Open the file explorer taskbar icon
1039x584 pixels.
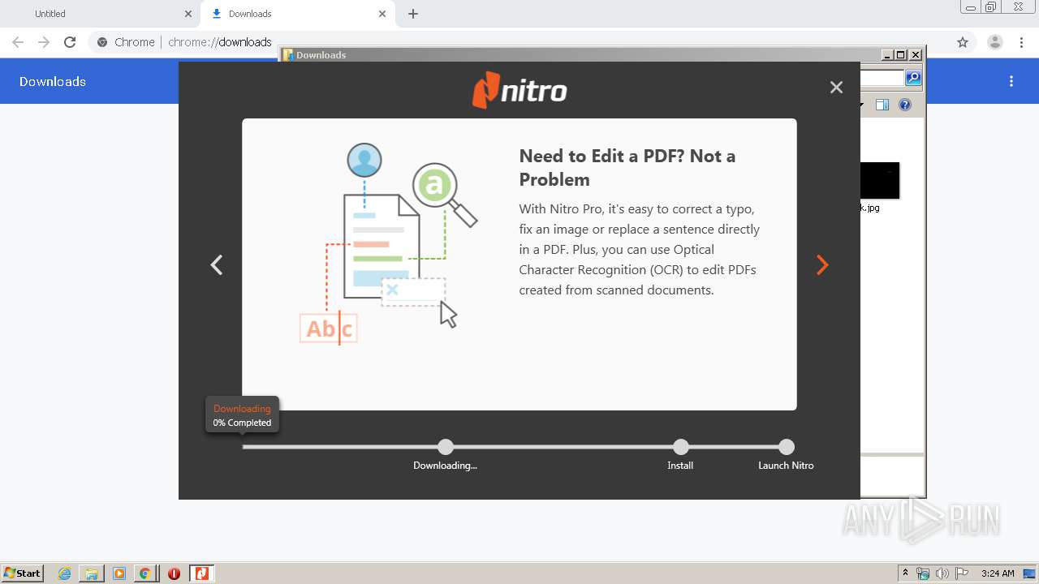click(92, 573)
